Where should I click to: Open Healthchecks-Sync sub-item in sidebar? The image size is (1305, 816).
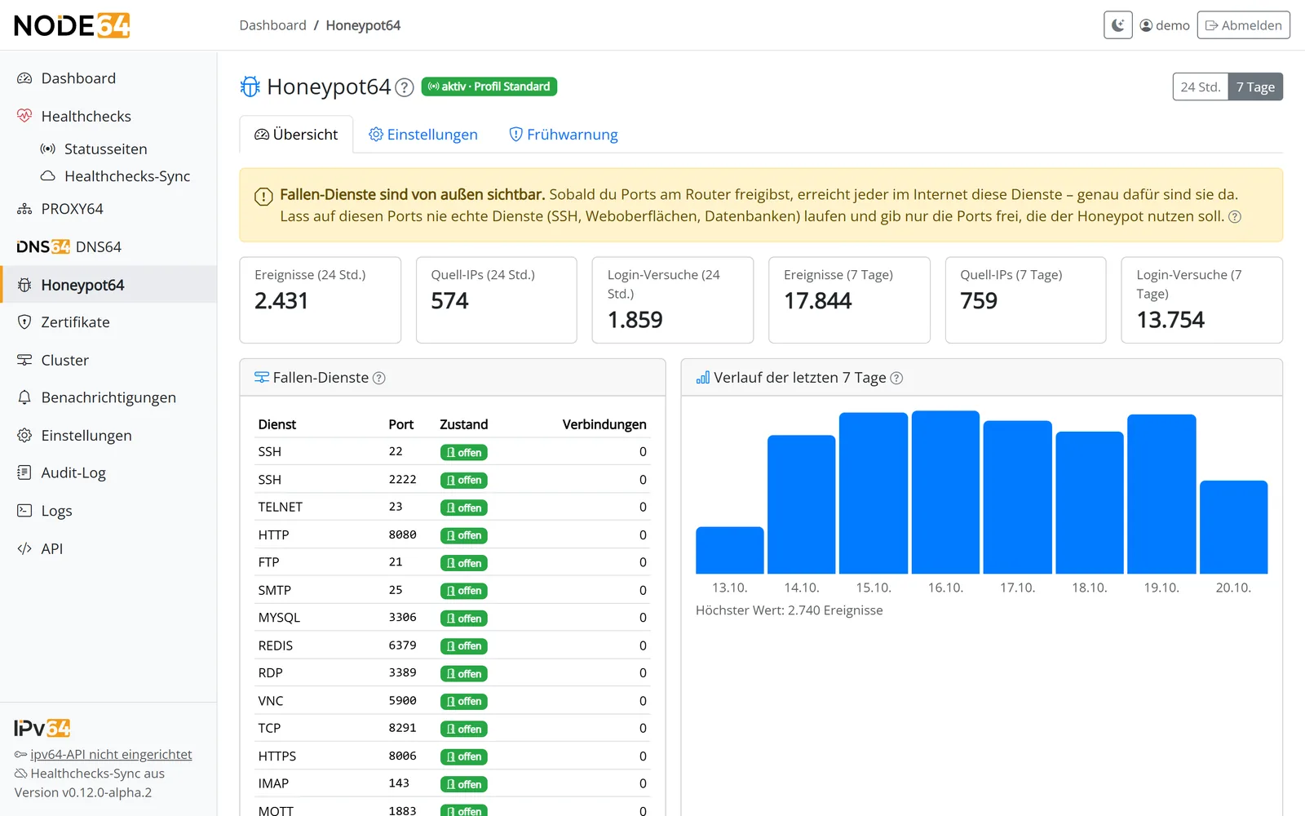(x=127, y=176)
